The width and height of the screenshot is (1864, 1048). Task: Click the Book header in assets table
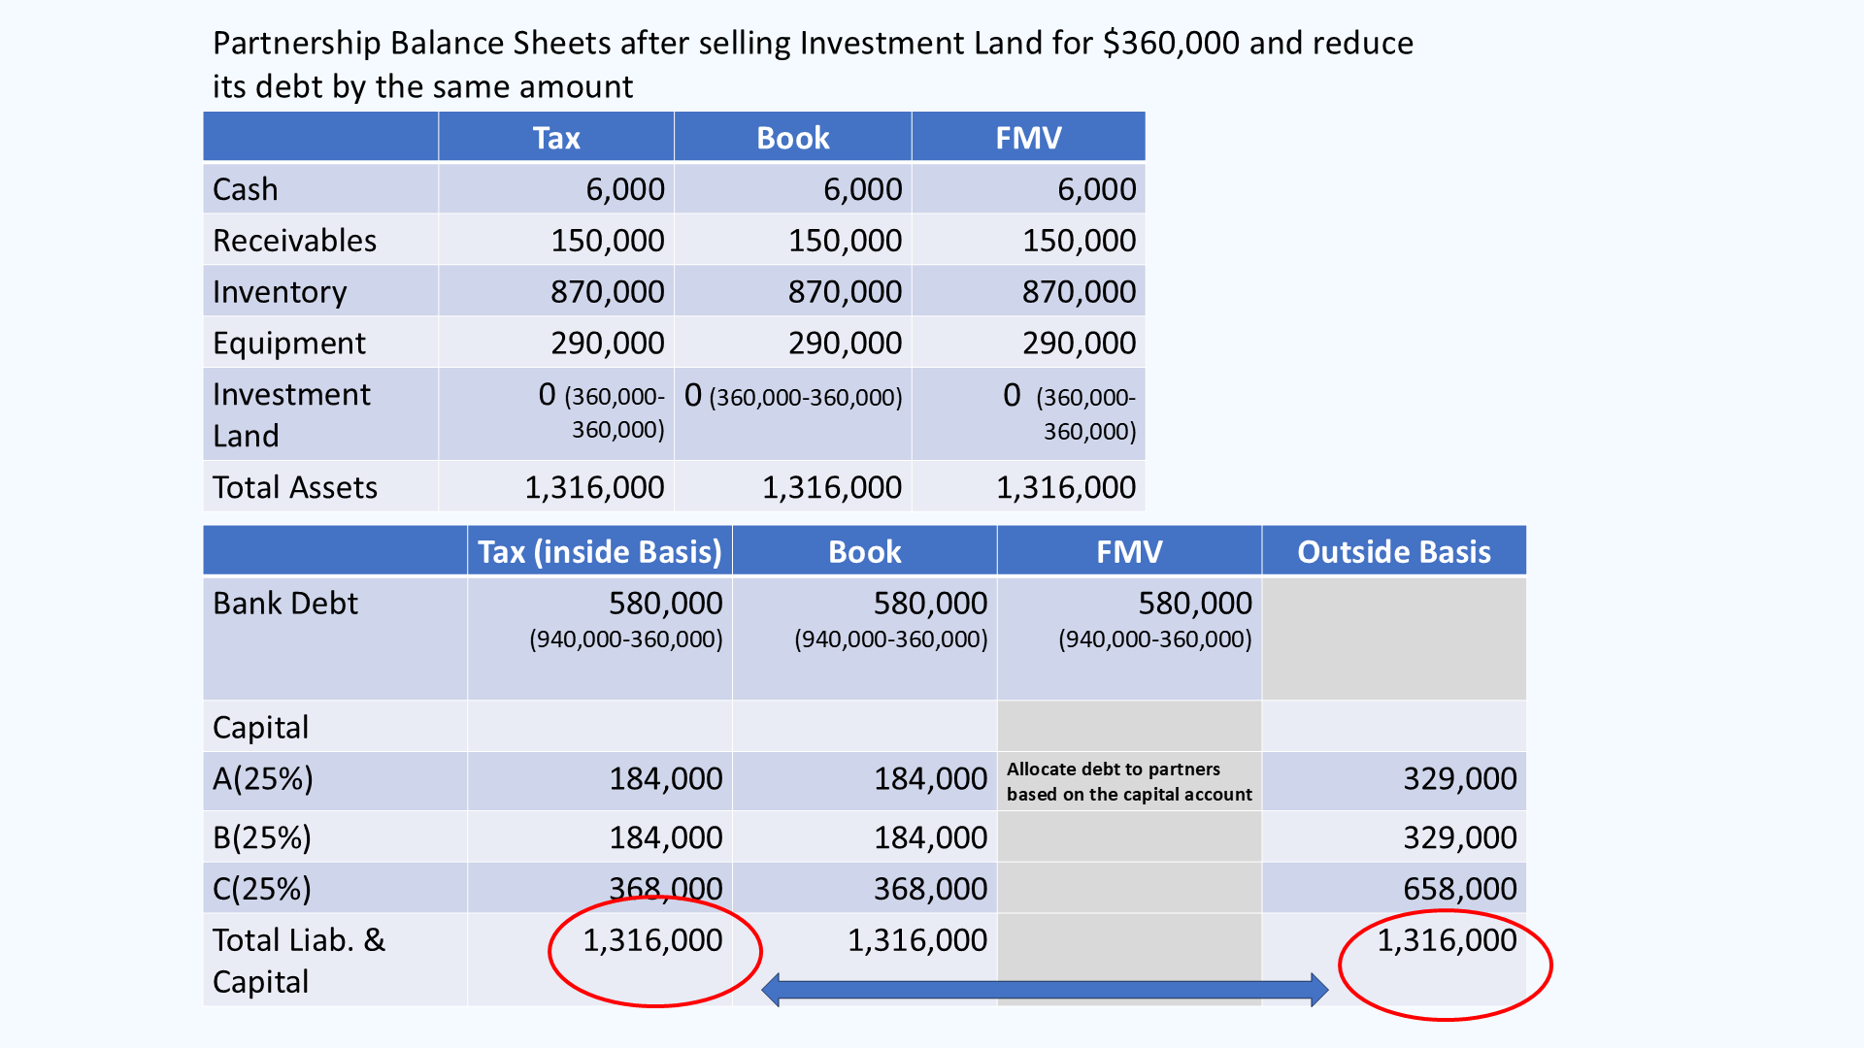click(x=792, y=138)
